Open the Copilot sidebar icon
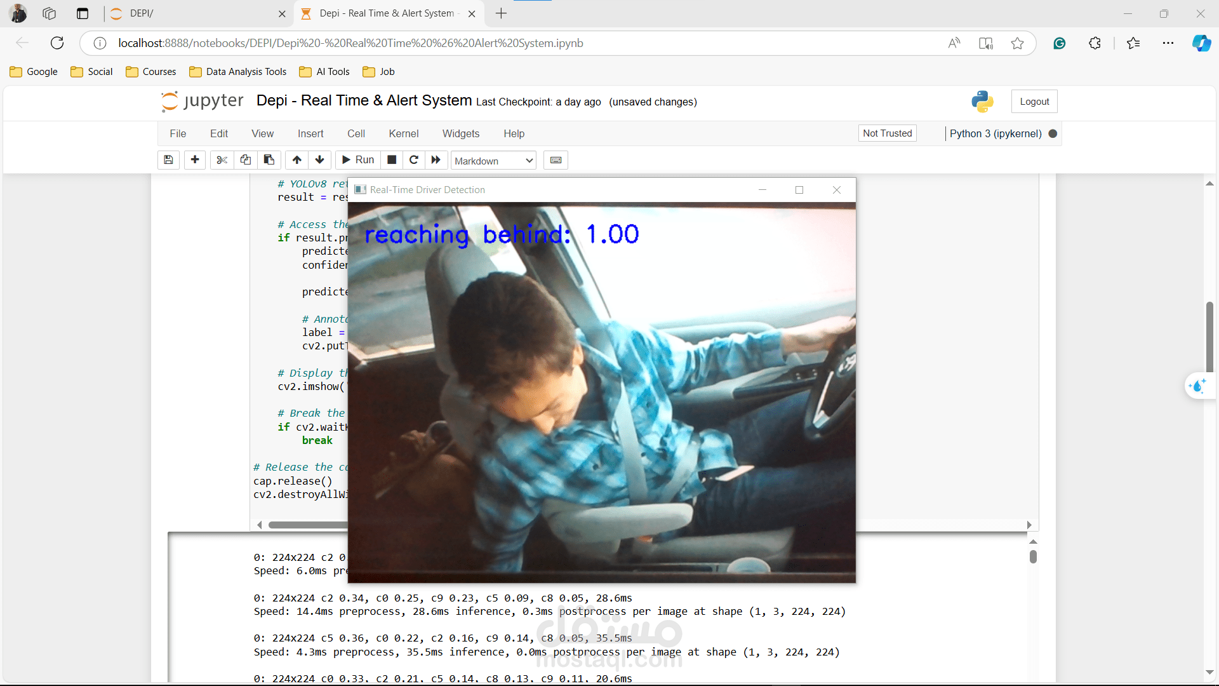 point(1201,43)
